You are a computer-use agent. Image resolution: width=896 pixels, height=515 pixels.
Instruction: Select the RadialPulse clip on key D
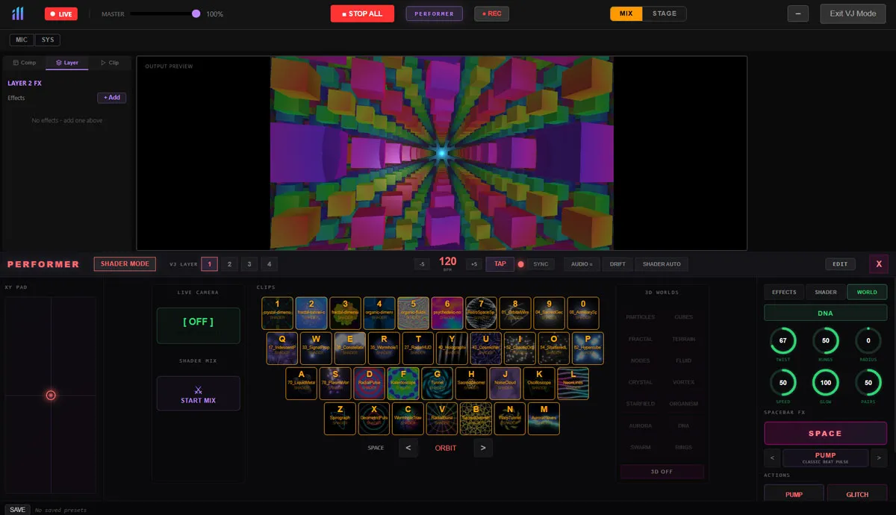pyautogui.click(x=369, y=383)
